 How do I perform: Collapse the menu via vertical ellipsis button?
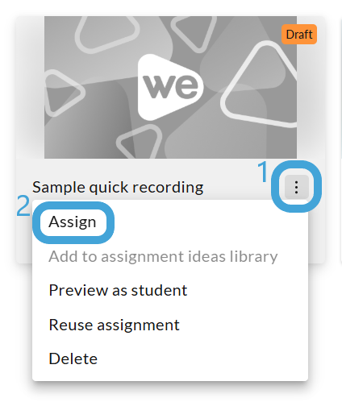click(x=296, y=187)
